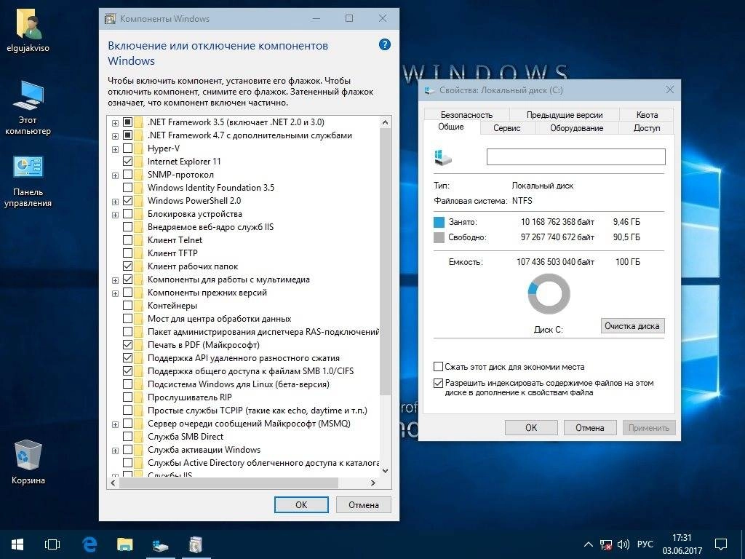Screen dimensions: 745x559
Task: Click the disk label input field
Action: coord(576,157)
